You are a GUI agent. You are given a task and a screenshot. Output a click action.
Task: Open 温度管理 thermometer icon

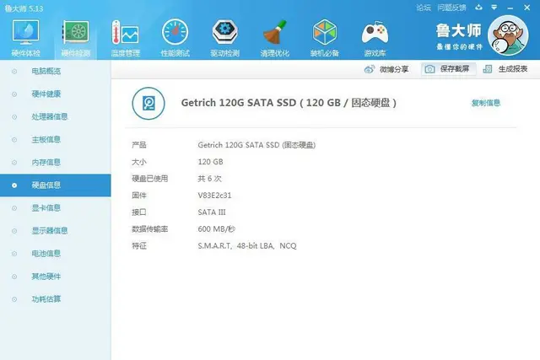coord(125,32)
